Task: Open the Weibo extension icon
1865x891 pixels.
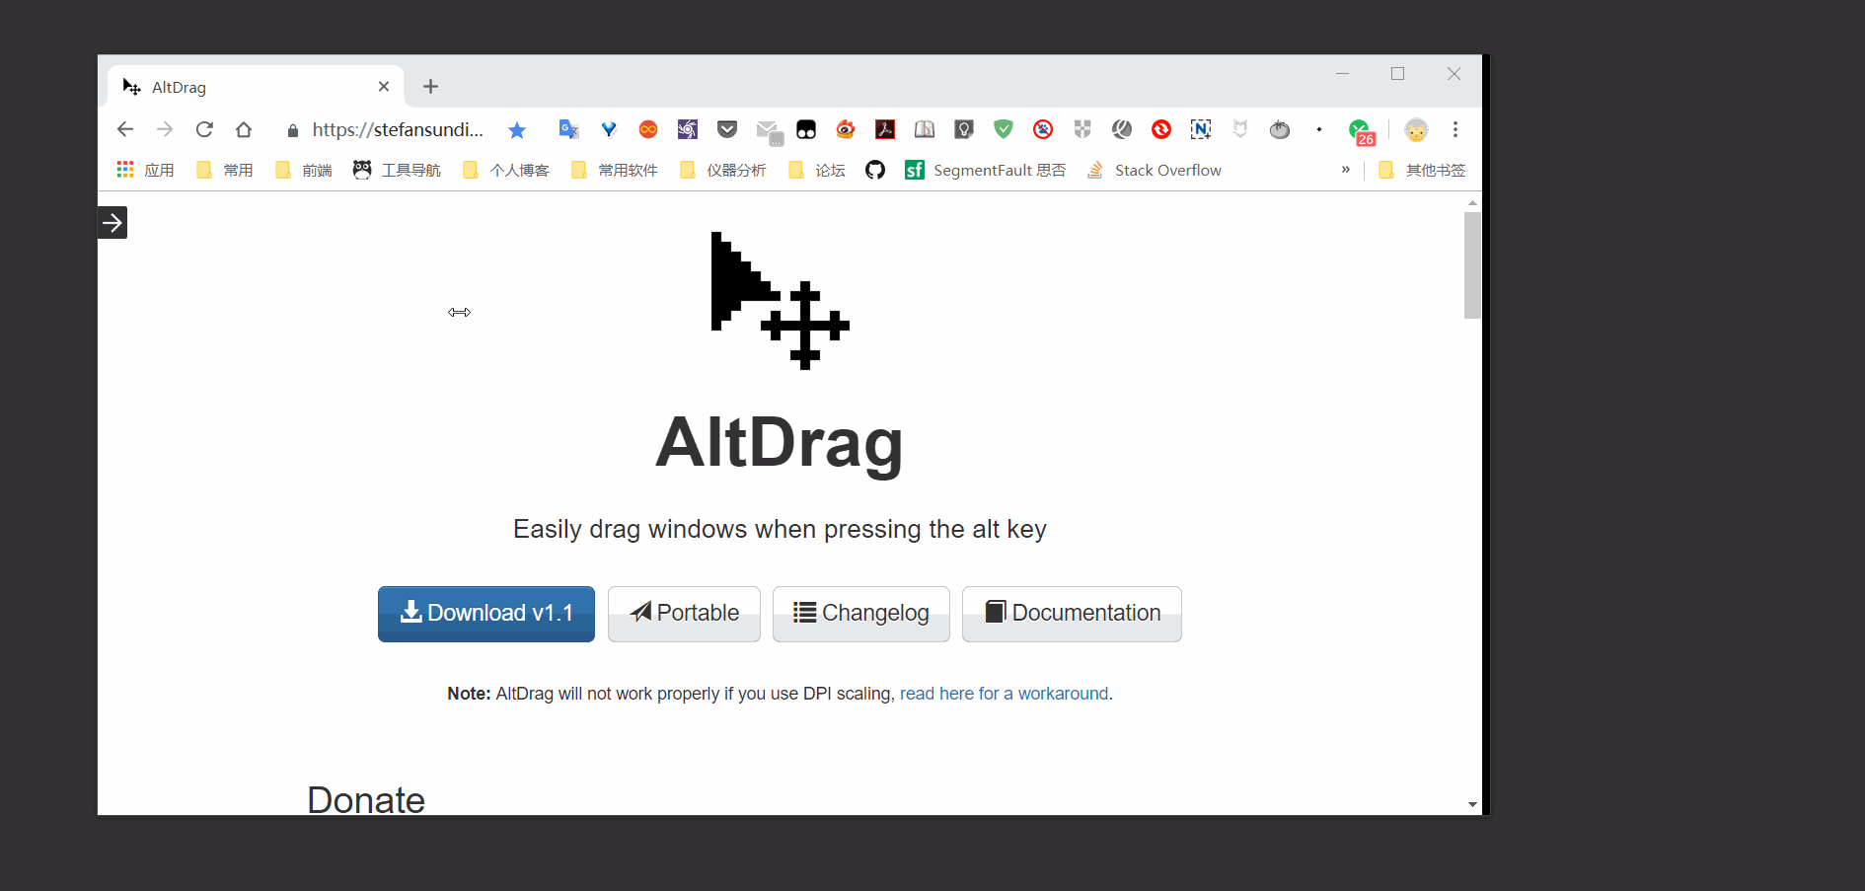Action: tap(846, 129)
